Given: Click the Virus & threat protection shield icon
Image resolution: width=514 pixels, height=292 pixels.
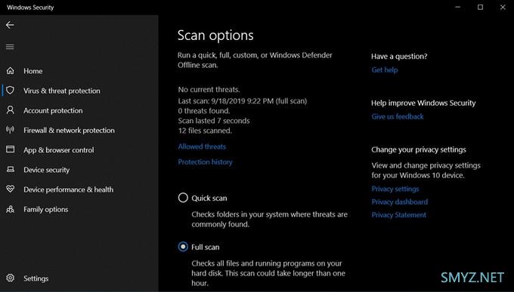Looking at the screenshot, I should click(10, 91).
